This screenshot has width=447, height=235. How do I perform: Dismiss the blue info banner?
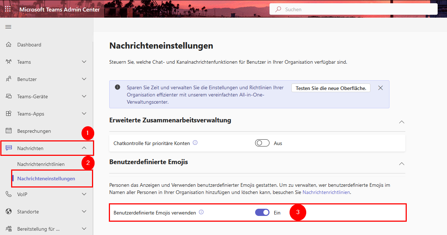click(381, 88)
